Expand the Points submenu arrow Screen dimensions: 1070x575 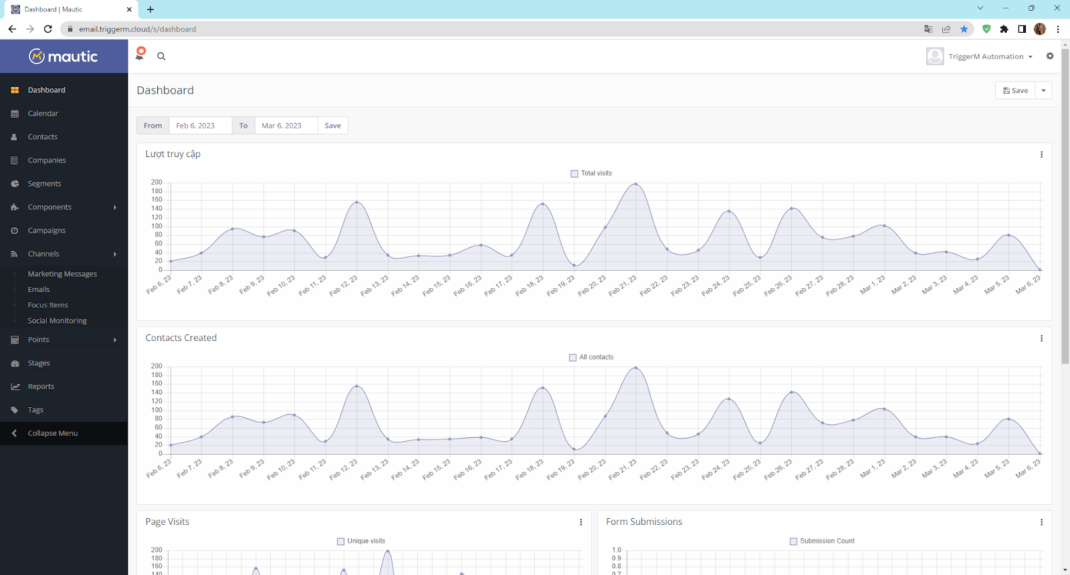[x=115, y=340]
